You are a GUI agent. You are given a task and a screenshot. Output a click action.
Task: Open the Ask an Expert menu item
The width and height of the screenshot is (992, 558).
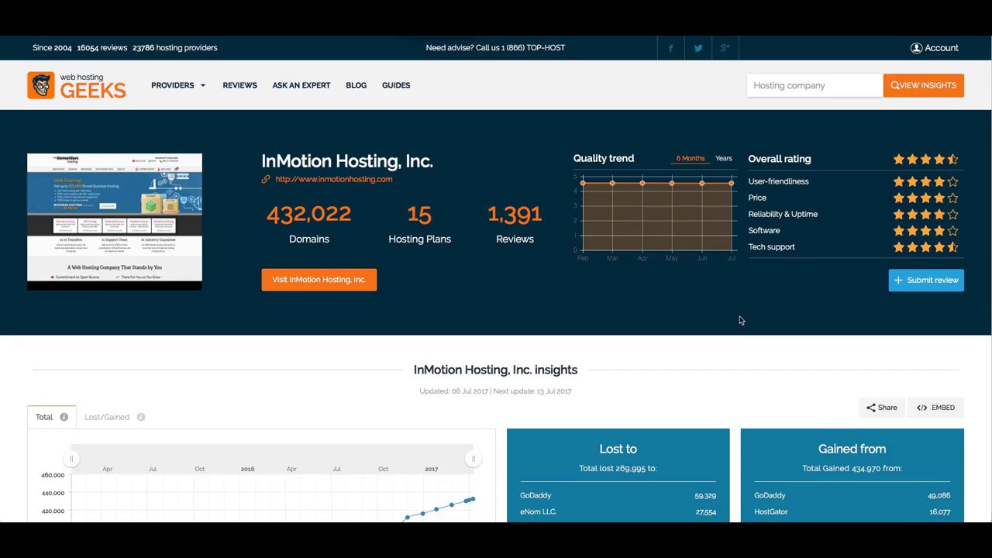click(x=301, y=85)
